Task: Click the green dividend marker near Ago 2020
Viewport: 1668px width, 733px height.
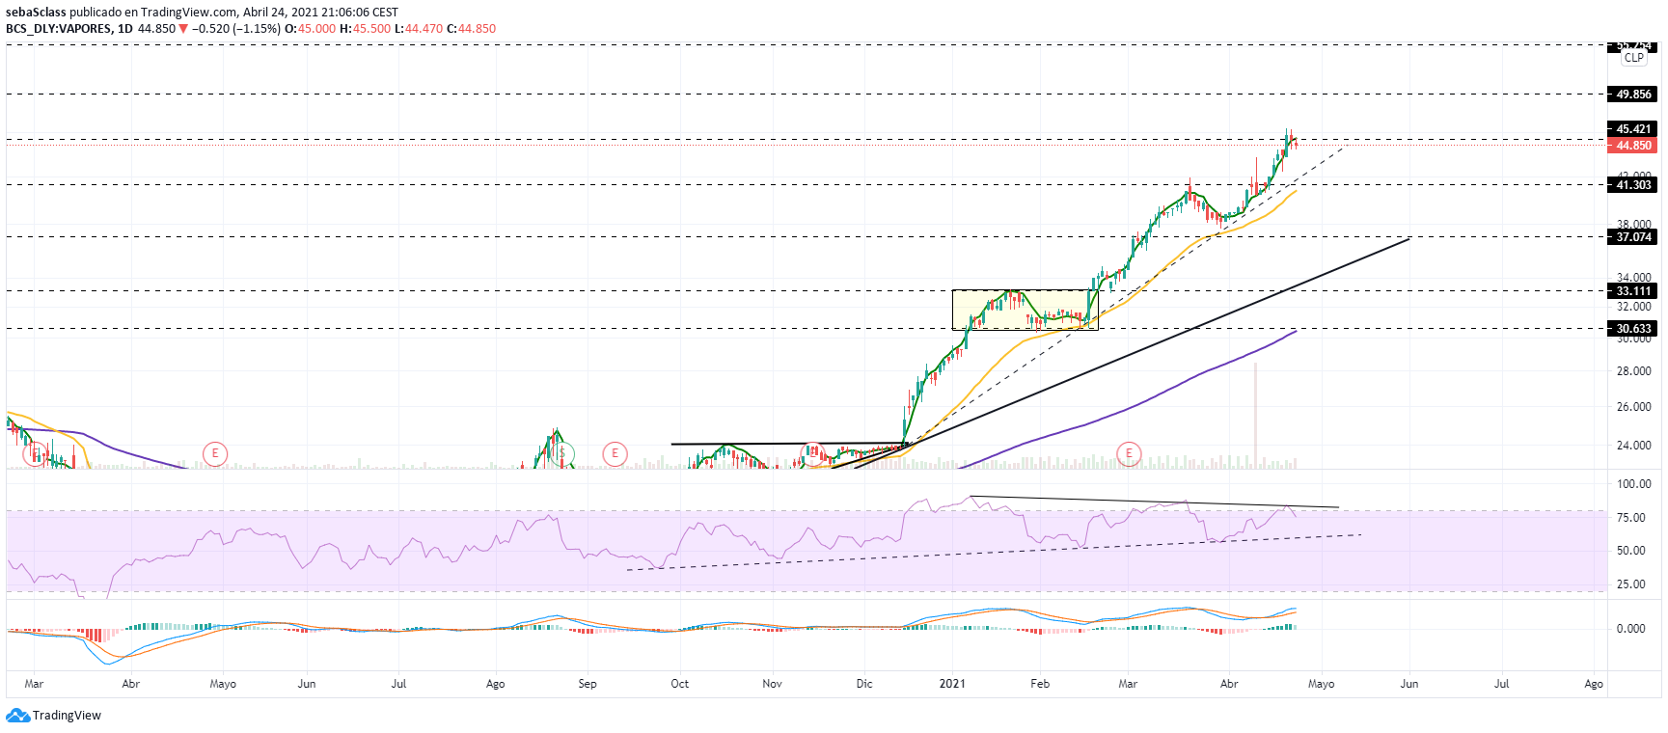Action: coord(563,453)
